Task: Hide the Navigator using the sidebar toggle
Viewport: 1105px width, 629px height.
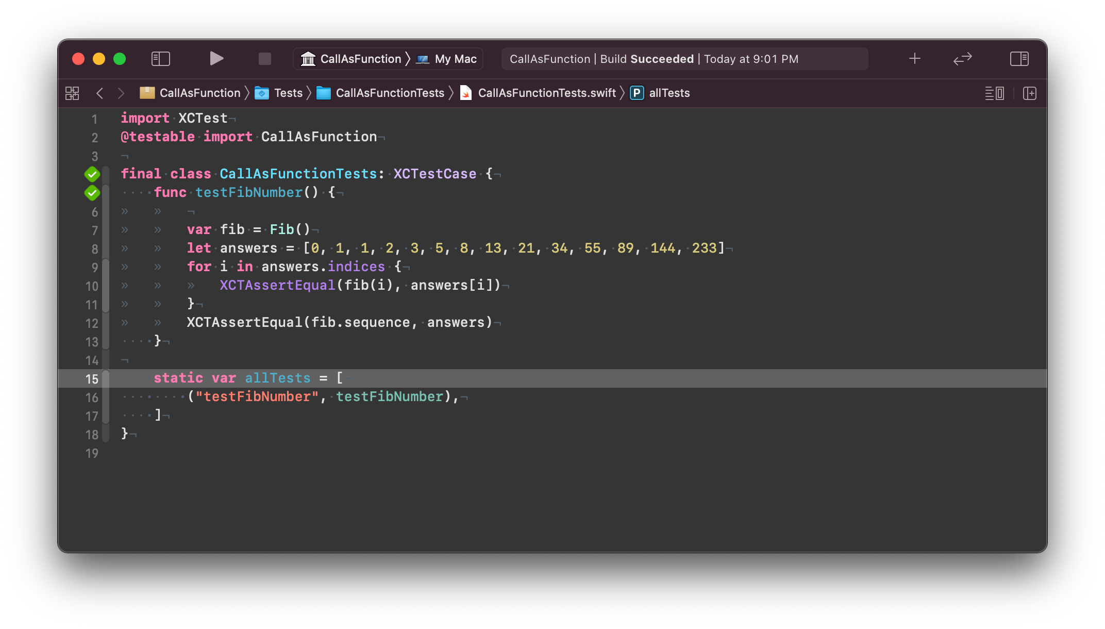Action: (x=160, y=59)
